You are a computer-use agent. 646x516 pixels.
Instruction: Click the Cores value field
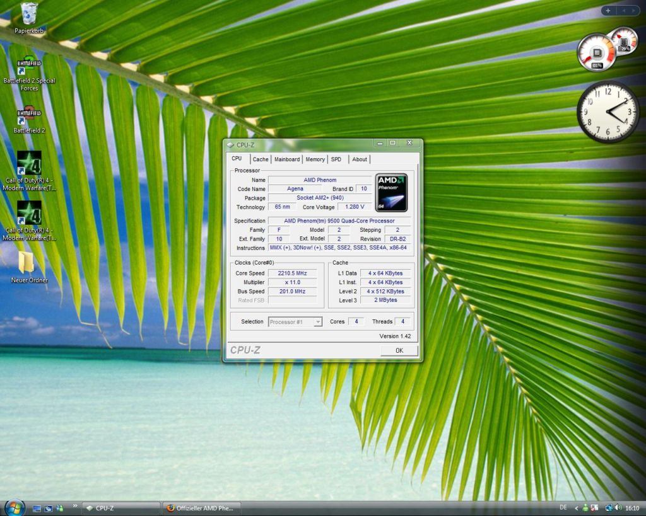356,322
